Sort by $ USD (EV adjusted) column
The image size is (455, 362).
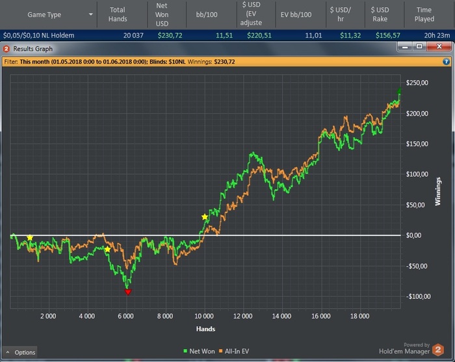[251, 14]
